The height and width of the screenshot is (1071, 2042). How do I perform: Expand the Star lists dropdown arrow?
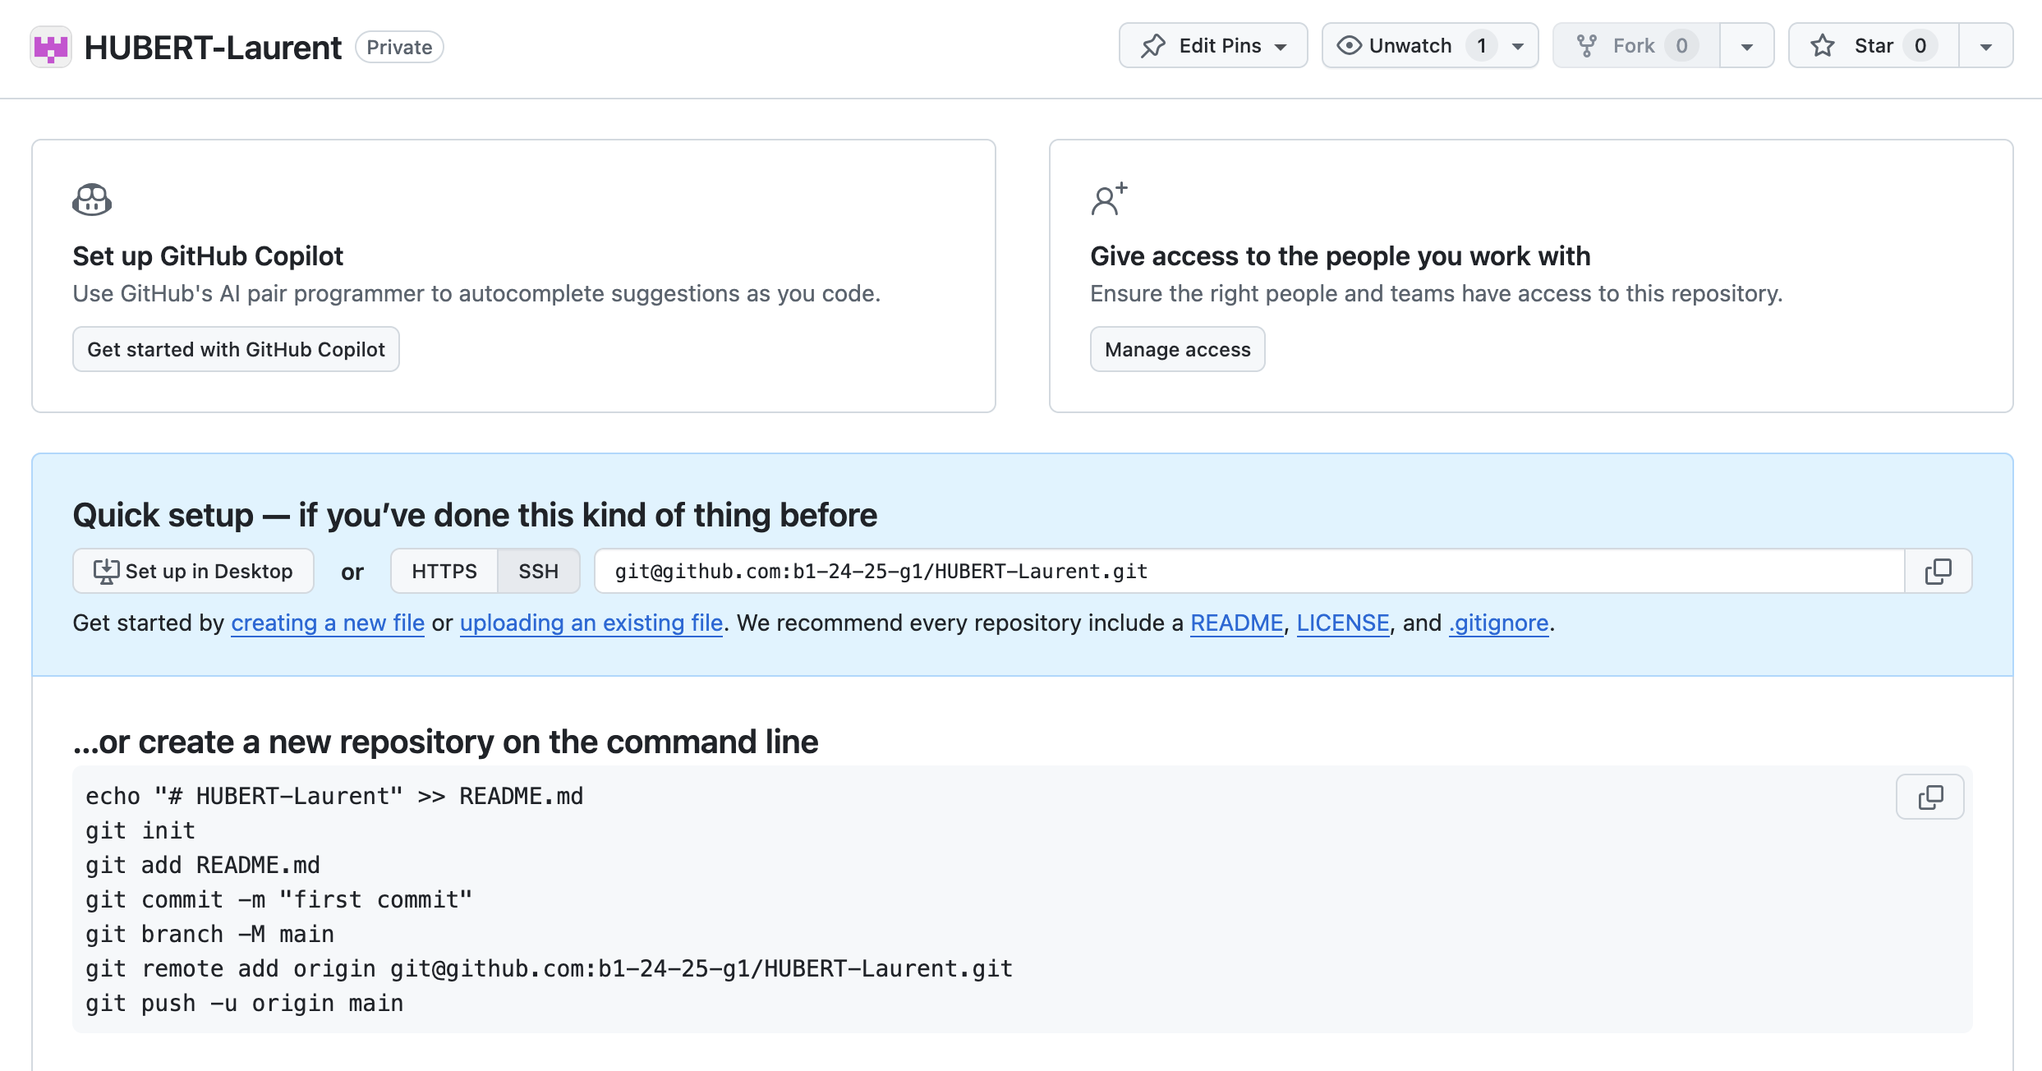click(x=1985, y=46)
